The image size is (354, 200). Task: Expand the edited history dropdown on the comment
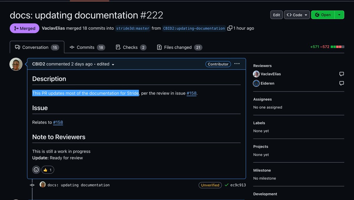[114, 64]
